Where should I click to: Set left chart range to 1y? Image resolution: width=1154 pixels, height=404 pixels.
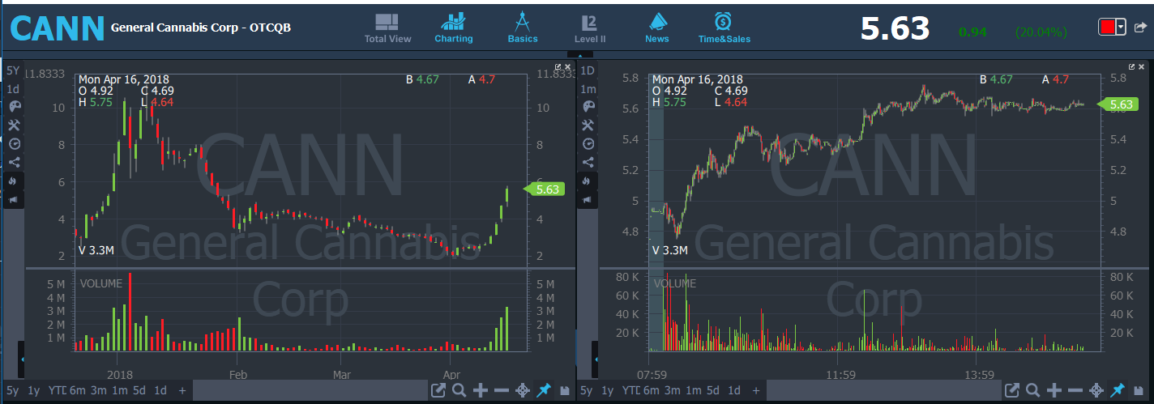point(33,391)
